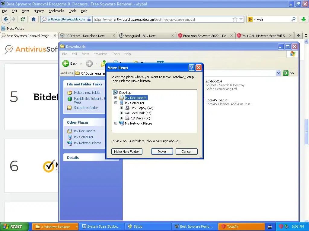Open the list all tabs button

click(x=306, y=35)
